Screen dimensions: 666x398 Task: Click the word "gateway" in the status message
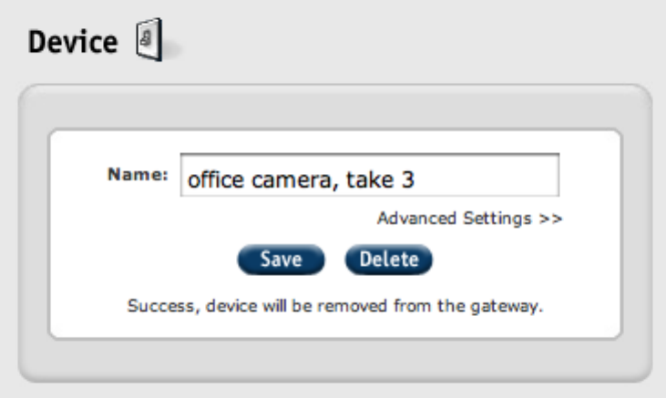(513, 305)
